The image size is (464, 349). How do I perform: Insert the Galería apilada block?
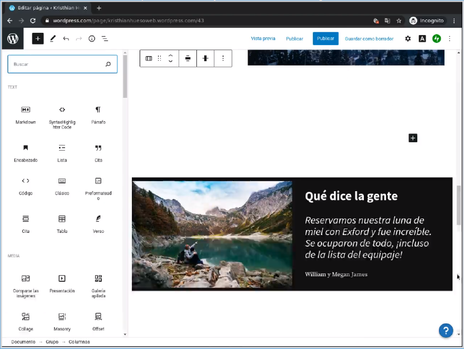tap(98, 286)
